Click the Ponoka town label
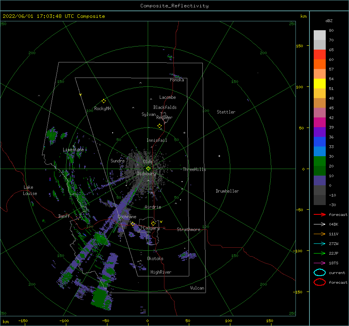Screen dimensions: 349x326 [177, 80]
